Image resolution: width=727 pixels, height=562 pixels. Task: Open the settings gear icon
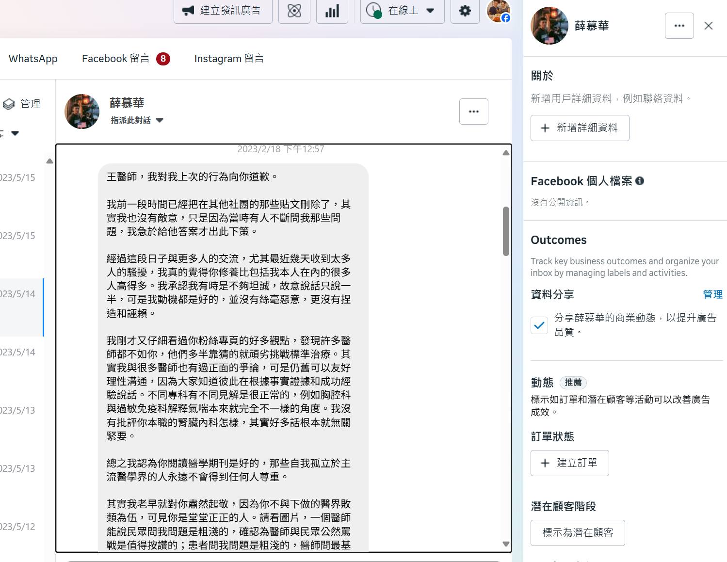465,11
